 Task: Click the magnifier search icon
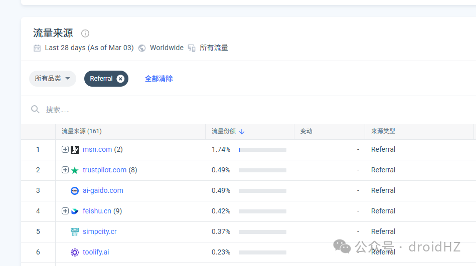tap(35, 109)
